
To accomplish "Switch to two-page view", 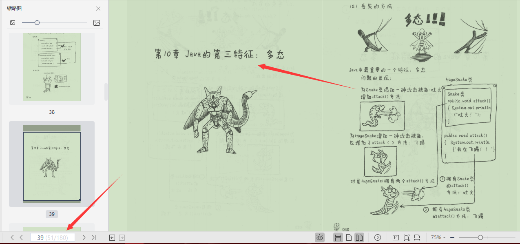I will 359,237.
